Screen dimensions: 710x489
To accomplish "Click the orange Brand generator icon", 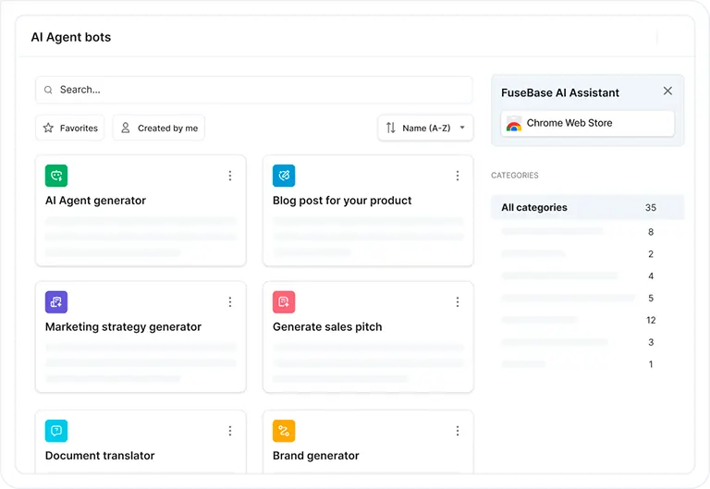I will pos(284,431).
